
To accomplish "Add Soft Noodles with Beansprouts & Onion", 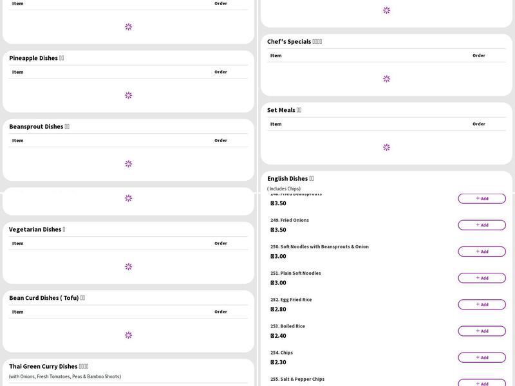I will (x=482, y=252).
